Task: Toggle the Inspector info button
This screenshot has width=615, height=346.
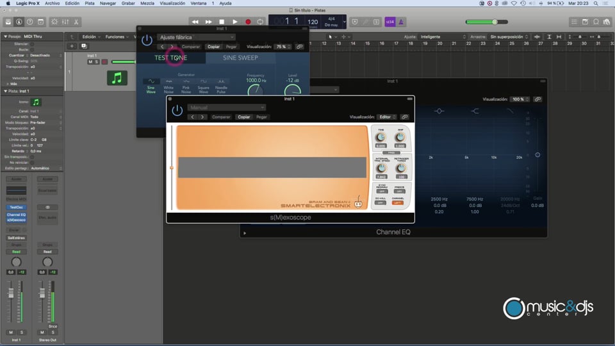Action: point(19,22)
